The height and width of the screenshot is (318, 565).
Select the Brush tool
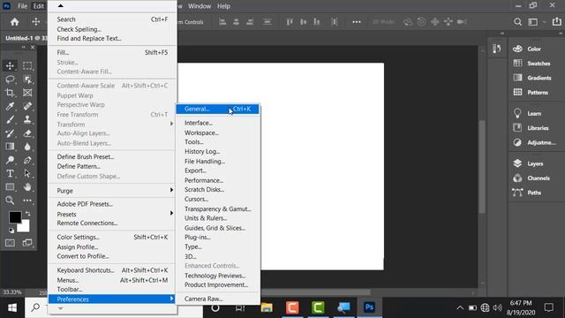click(10, 120)
